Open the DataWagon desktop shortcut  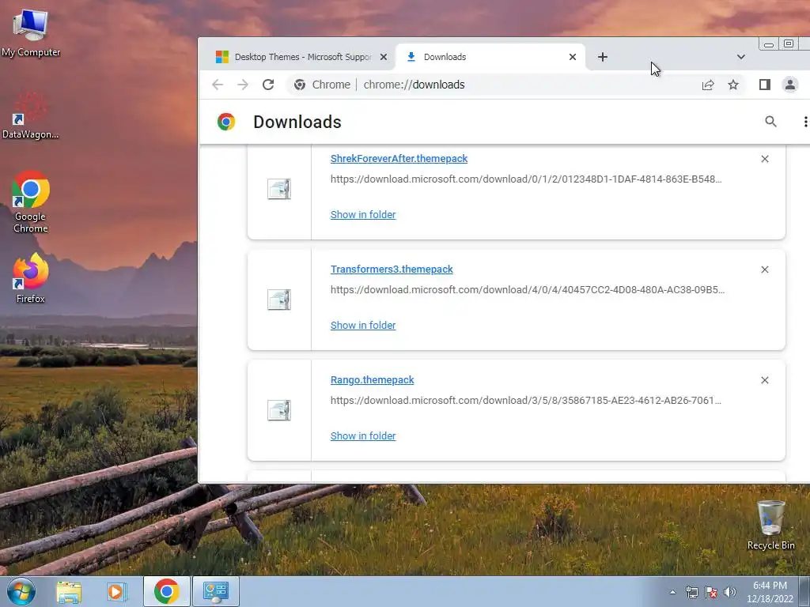coord(31,115)
